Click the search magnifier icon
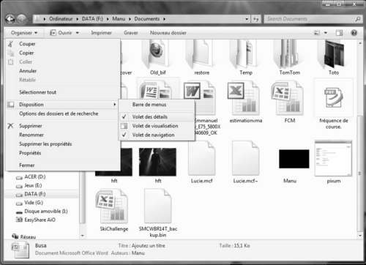 tap(358, 19)
